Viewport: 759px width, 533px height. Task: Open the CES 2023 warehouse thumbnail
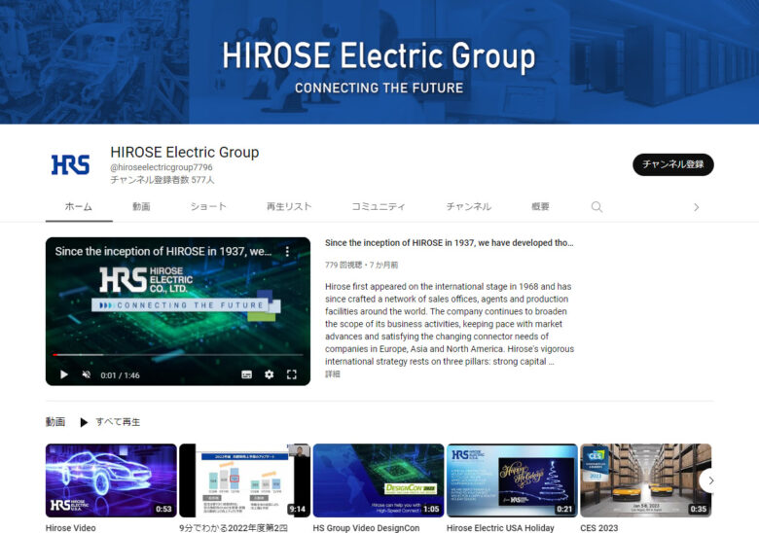[646, 480]
